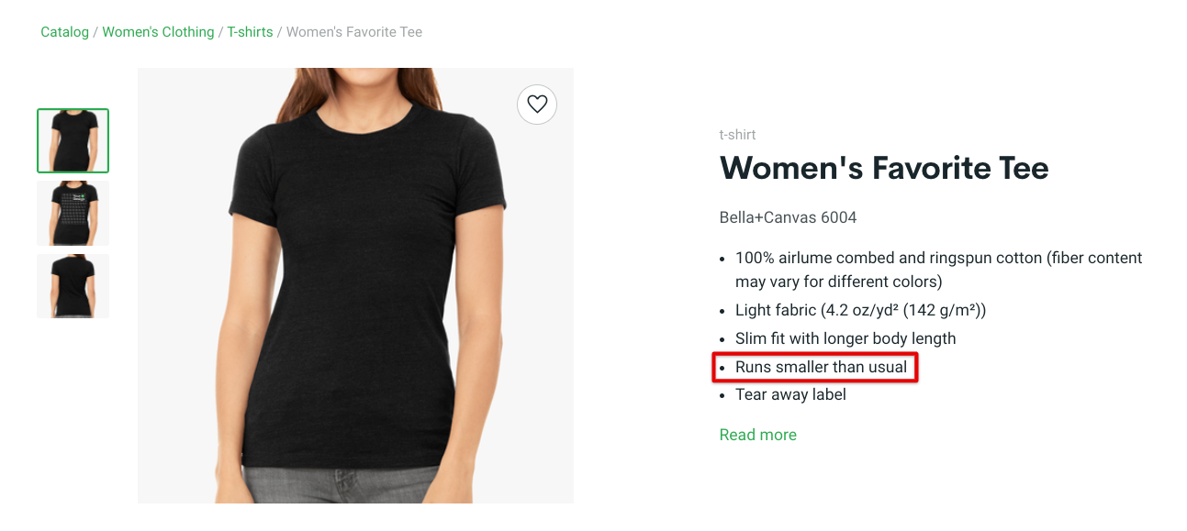Go to Catalog breadcrumb link
The height and width of the screenshot is (531, 1187).
coord(64,32)
